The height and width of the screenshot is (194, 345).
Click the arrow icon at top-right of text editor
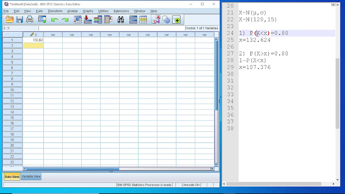pos(338,5)
